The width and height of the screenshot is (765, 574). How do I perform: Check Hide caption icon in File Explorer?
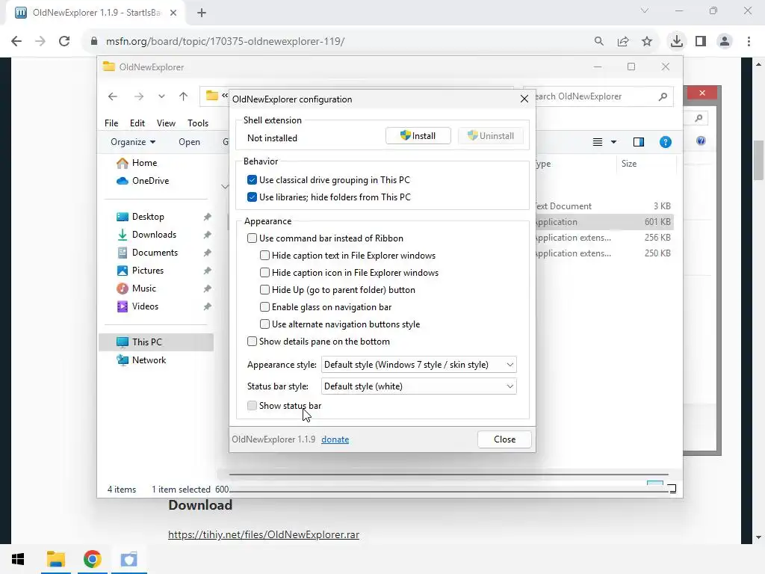point(264,272)
